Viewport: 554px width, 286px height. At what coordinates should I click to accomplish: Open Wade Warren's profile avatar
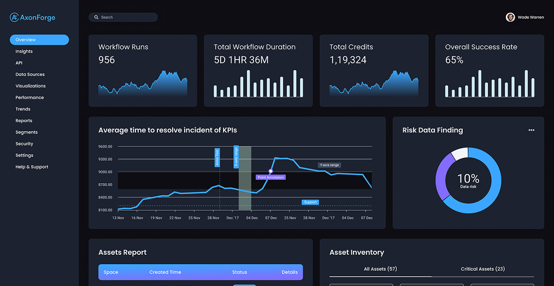510,17
